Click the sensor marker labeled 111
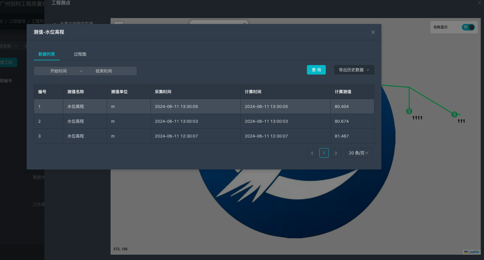The image size is (484, 260). pyautogui.click(x=454, y=114)
